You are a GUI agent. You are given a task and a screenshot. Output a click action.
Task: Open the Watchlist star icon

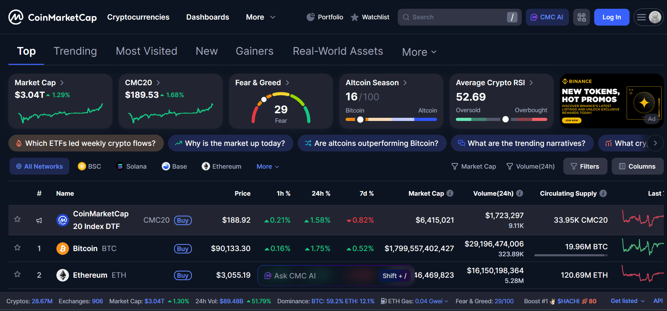click(355, 17)
